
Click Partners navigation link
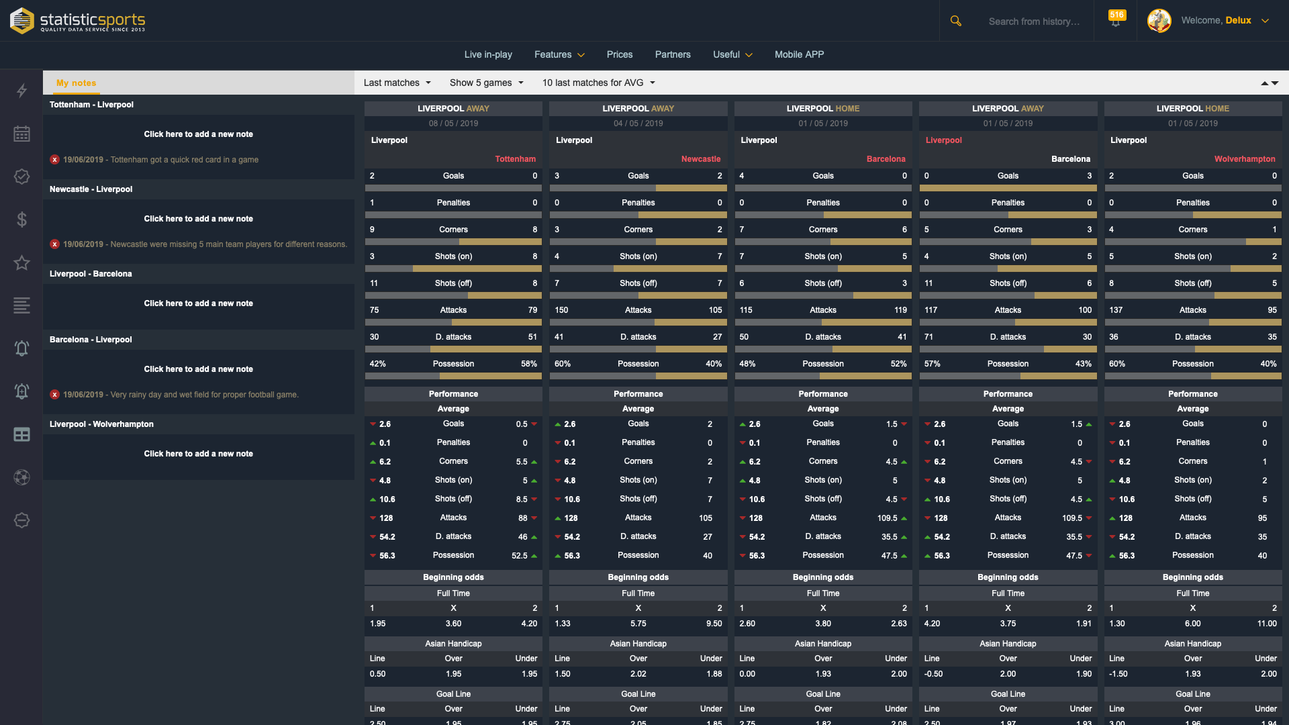pyautogui.click(x=673, y=55)
